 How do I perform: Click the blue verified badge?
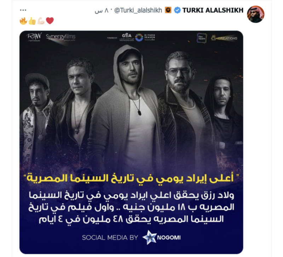[x=177, y=10]
